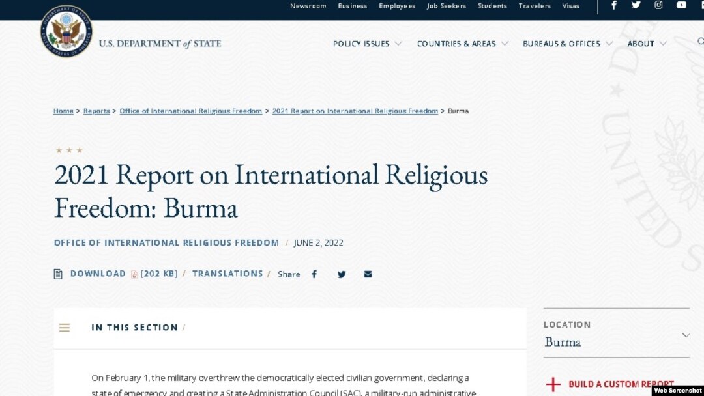Viewport: 704px width, 396px height.
Task: Click the document icon beside Download
Action: pyautogui.click(x=58, y=274)
